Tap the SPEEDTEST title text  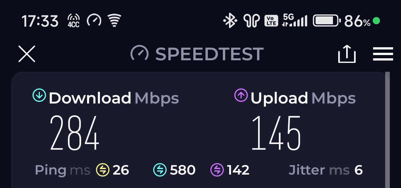pyautogui.click(x=209, y=54)
